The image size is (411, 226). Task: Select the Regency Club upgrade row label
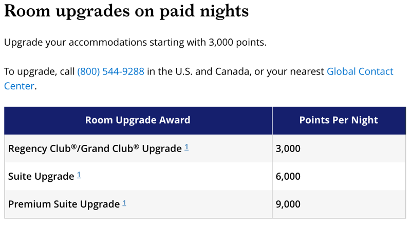[x=95, y=148]
